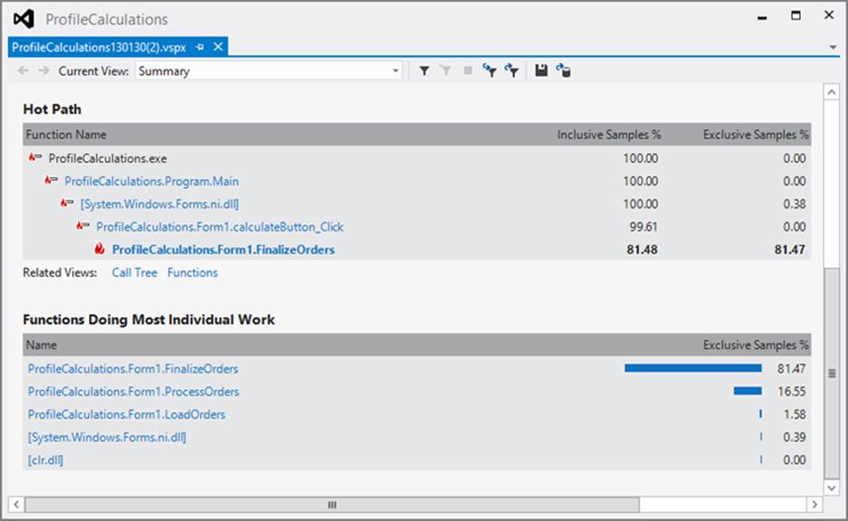Open the Functions related view link
This screenshot has width=848, height=521.
point(193,273)
